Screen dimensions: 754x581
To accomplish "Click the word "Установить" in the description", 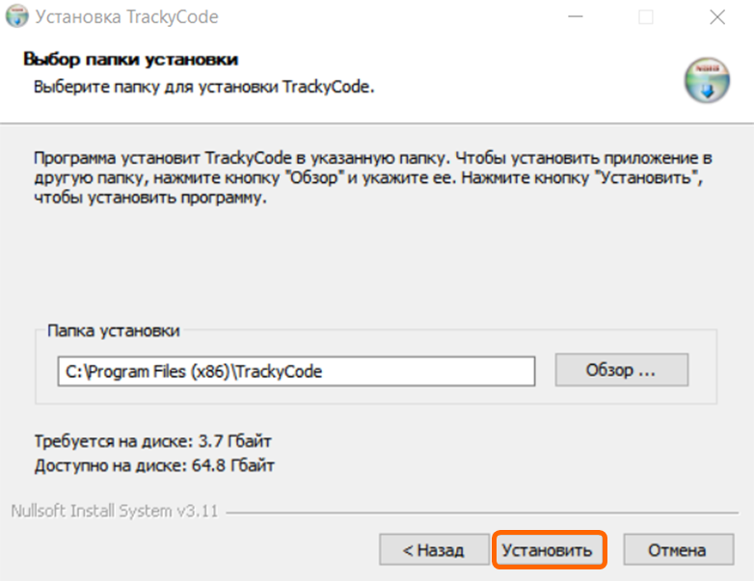I will point(648,179).
